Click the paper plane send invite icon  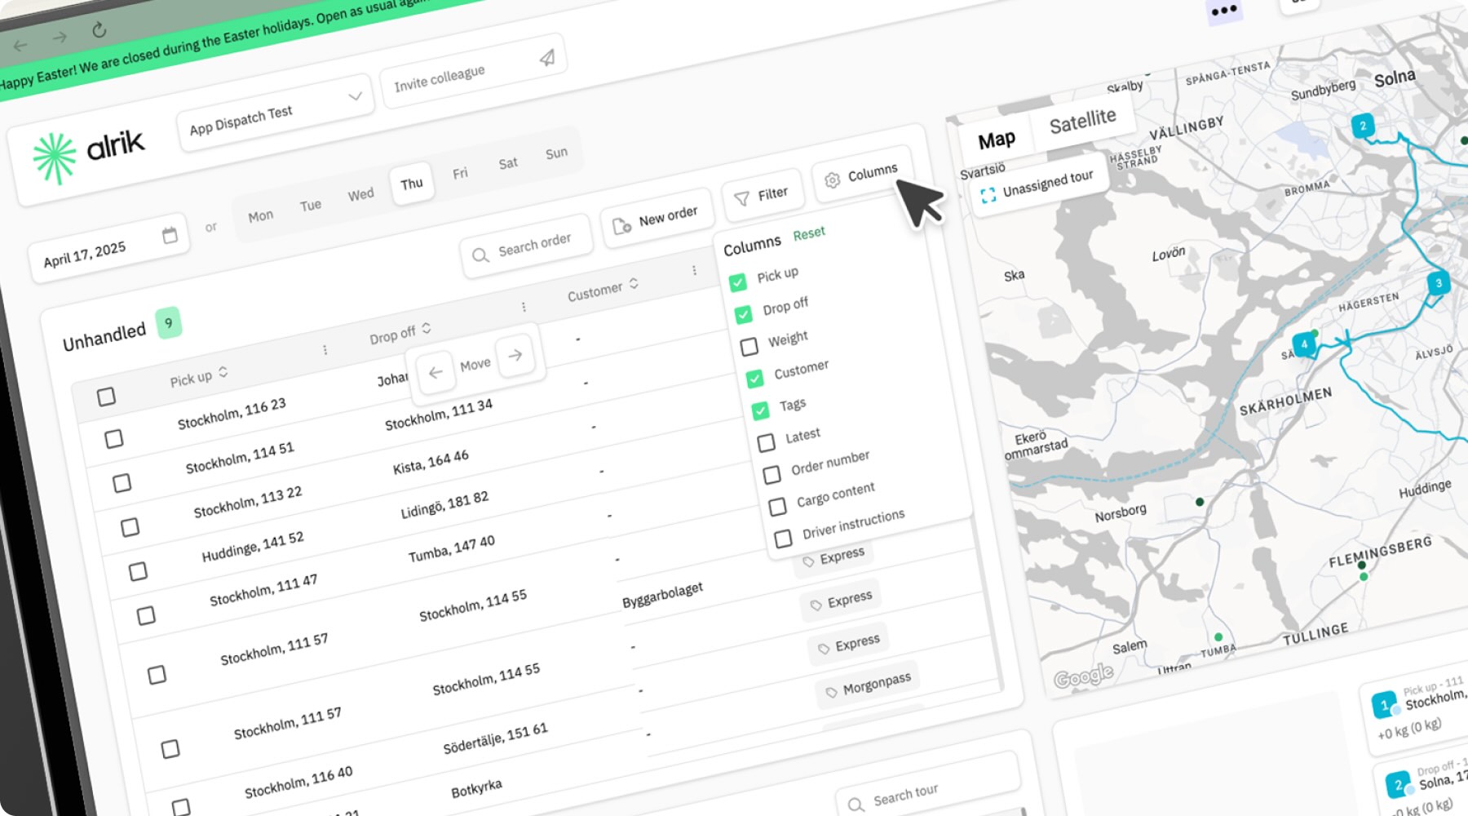tap(547, 57)
